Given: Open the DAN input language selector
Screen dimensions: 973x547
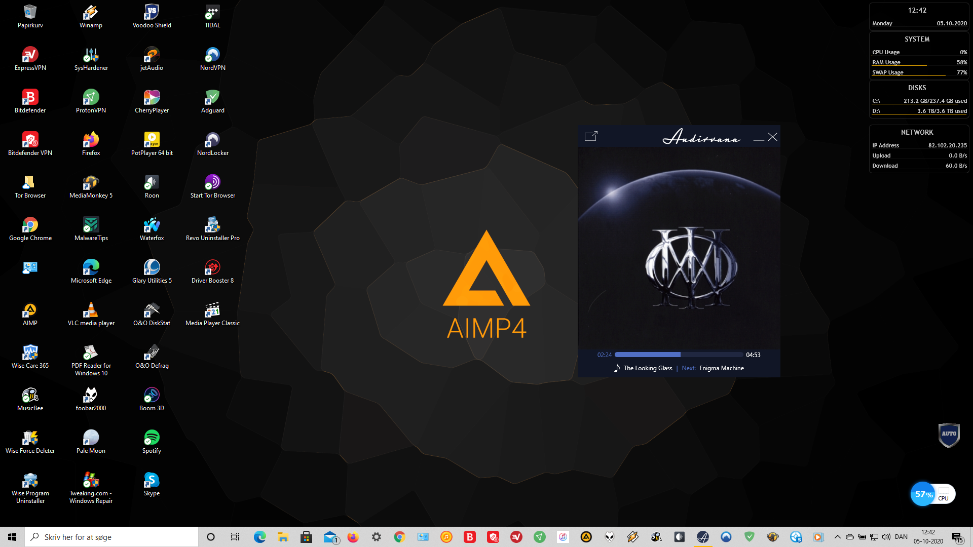Looking at the screenshot, I should (x=901, y=537).
